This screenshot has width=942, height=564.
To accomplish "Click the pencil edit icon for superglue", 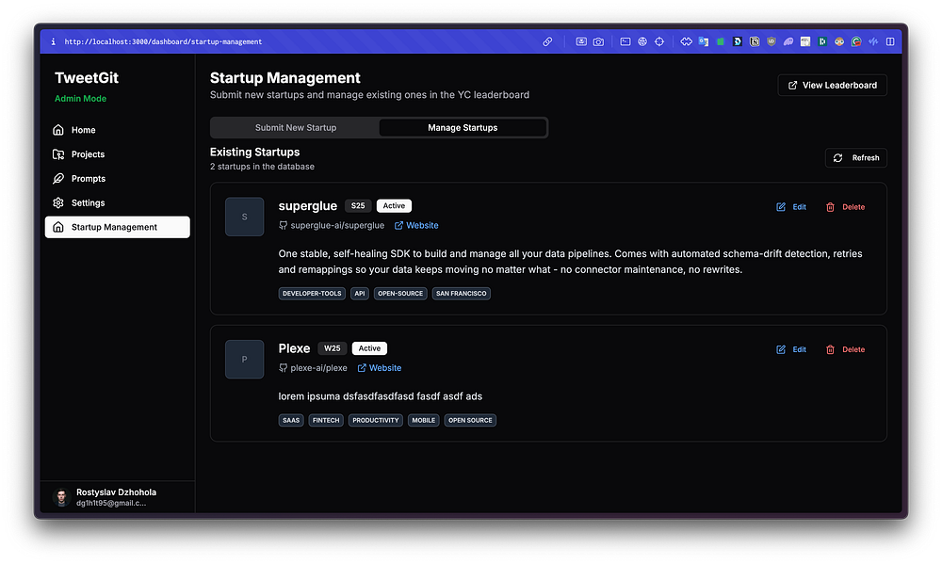I will (780, 206).
